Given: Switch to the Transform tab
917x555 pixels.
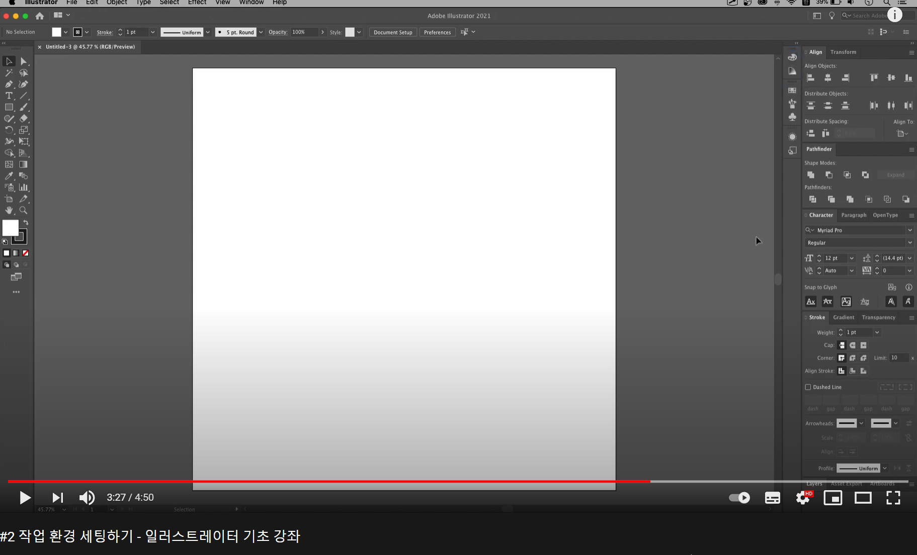Looking at the screenshot, I should point(843,52).
